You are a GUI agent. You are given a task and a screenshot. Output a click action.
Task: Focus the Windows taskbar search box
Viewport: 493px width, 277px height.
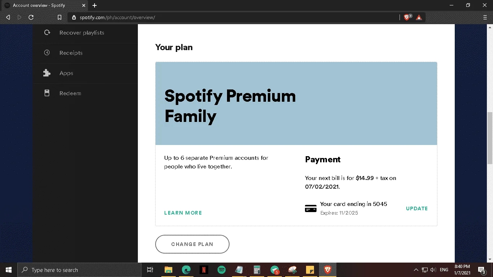79,270
